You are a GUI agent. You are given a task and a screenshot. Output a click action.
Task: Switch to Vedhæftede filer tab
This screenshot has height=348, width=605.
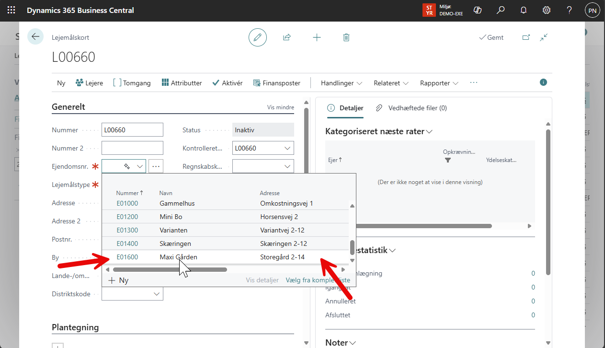coord(411,108)
